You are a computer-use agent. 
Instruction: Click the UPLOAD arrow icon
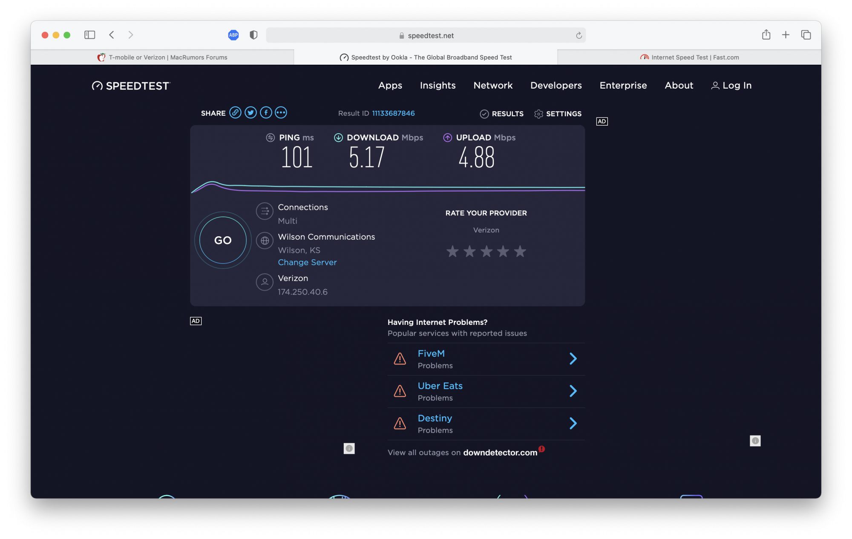447,138
